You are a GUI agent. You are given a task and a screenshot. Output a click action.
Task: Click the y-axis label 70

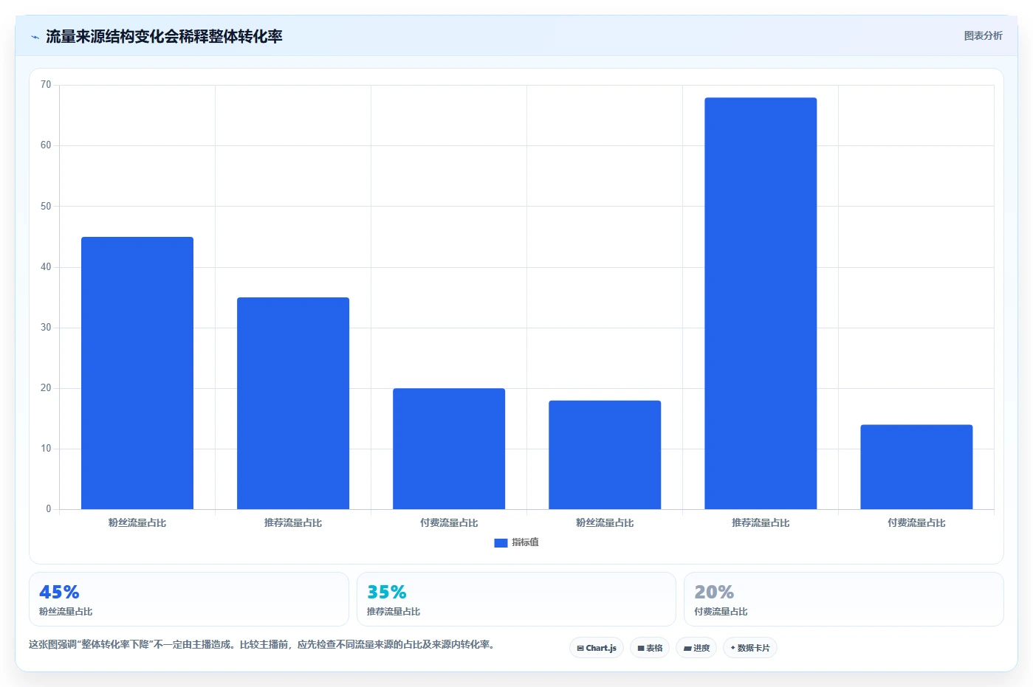[x=46, y=85]
